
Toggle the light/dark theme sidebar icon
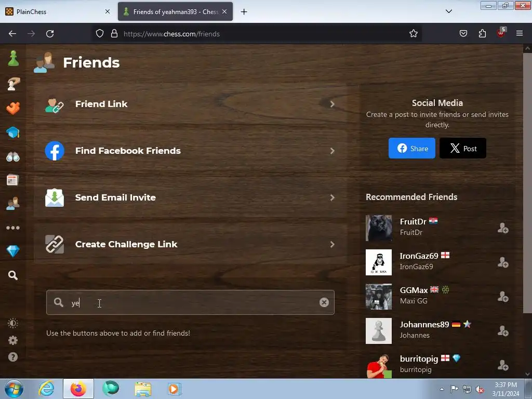pos(13,323)
